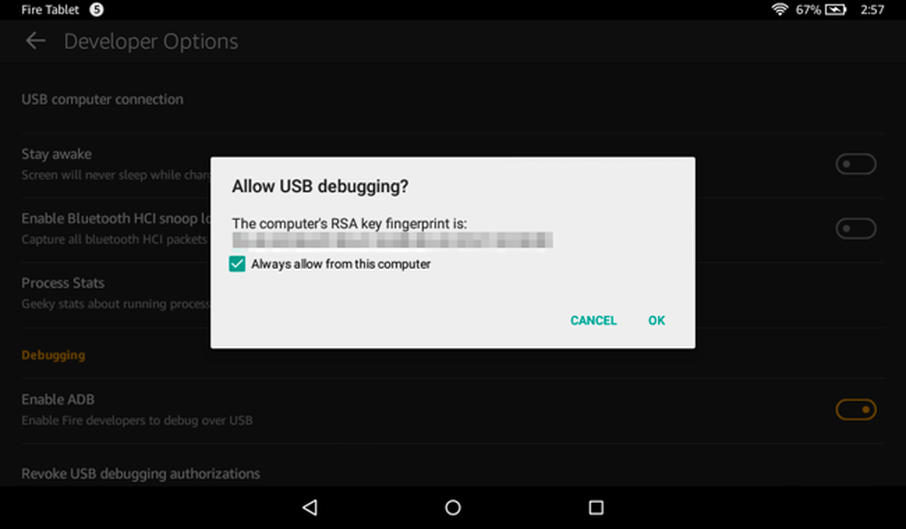
Task: Uncheck Always allow from this computer
Action: pos(236,264)
